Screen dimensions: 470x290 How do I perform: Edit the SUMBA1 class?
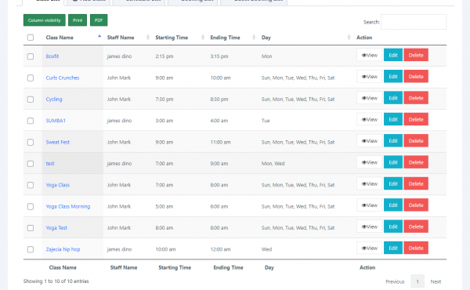(x=393, y=119)
